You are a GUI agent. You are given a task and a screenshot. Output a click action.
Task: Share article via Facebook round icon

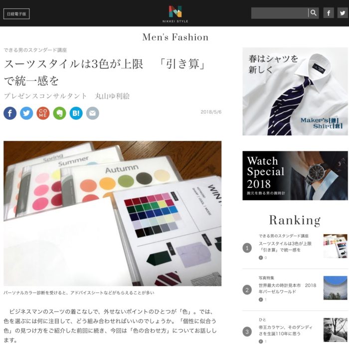[x=10, y=113]
